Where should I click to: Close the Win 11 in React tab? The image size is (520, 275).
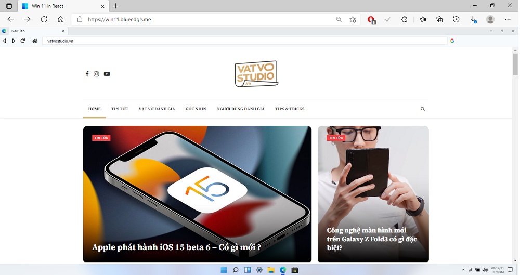point(102,6)
